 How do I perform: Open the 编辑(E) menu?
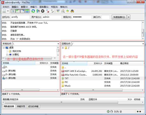pos(15,7)
